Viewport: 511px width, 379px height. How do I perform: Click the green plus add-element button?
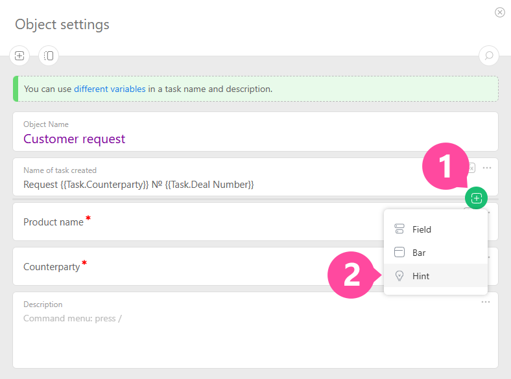[x=476, y=198]
